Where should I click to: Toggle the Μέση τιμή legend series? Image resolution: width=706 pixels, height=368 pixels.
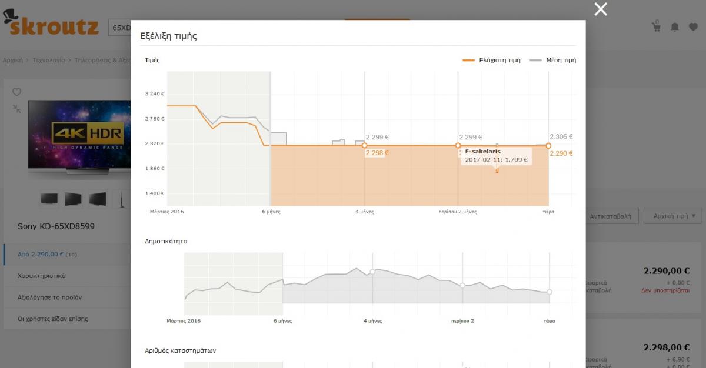[x=552, y=60]
